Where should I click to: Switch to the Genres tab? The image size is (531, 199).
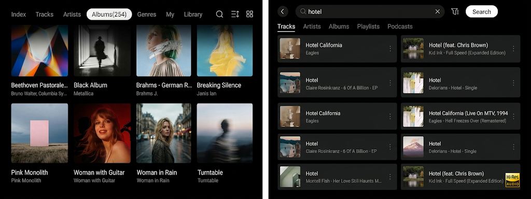coord(147,14)
